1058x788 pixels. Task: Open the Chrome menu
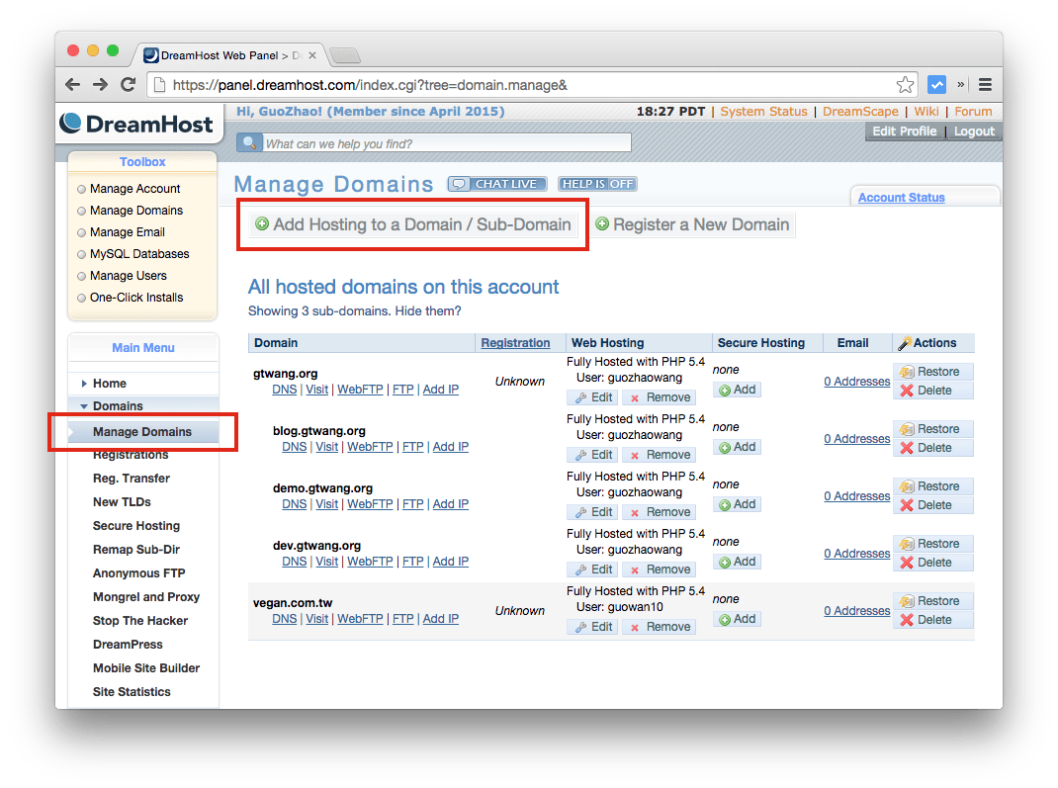click(x=985, y=84)
